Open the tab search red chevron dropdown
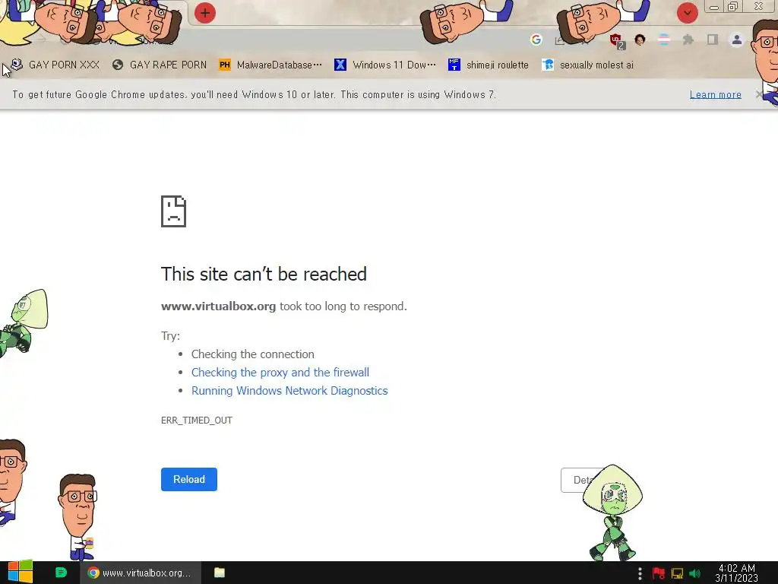Image resolution: width=778 pixels, height=584 pixels. [687, 13]
